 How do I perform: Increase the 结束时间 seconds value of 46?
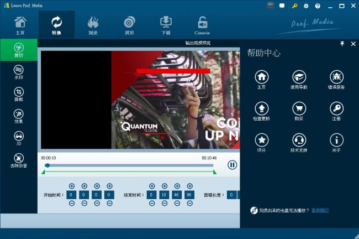click(x=177, y=186)
